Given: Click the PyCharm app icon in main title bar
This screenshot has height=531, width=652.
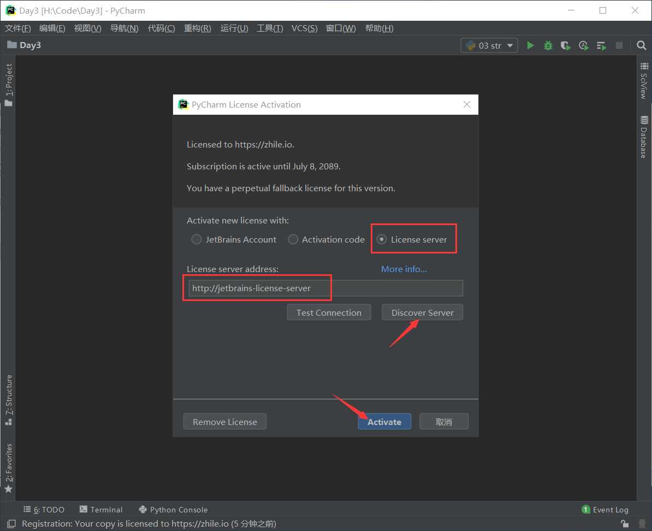Looking at the screenshot, I should pyautogui.click(x=10, y=10).
